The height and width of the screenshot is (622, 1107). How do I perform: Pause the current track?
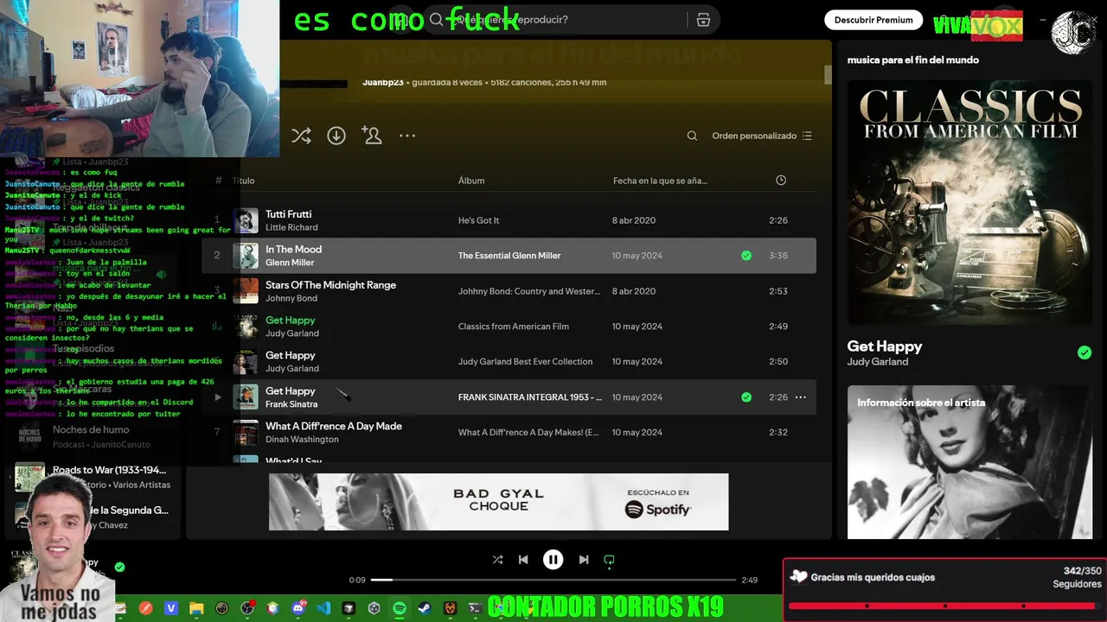[553, 560]
